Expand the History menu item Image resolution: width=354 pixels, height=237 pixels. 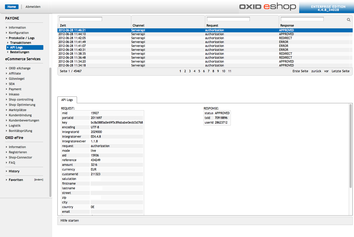14,171
